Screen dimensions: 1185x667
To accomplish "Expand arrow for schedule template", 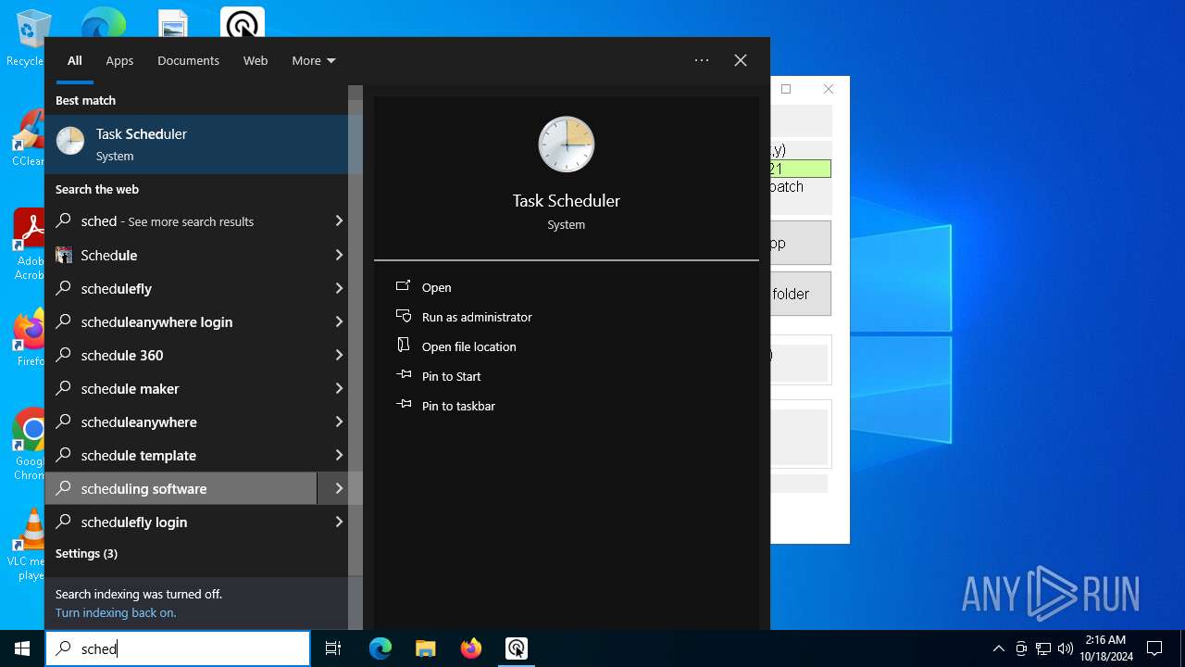I will (x=339, y=455).
